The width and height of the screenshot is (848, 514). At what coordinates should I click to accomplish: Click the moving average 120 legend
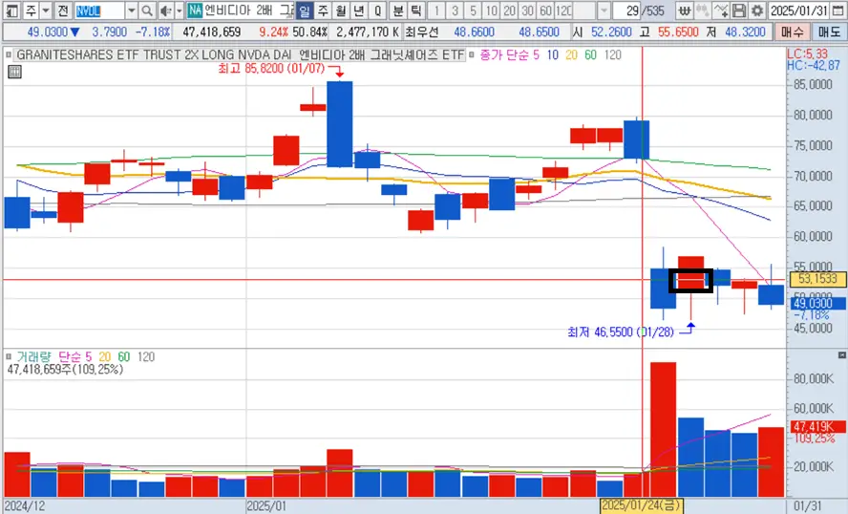point(612,54)
